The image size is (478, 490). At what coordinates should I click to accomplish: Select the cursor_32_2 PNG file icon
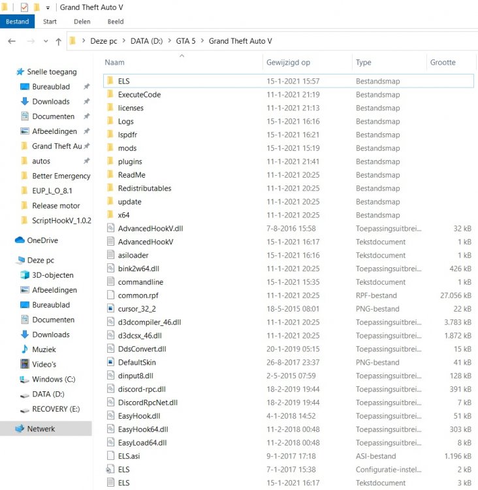[x=110, y=308]
